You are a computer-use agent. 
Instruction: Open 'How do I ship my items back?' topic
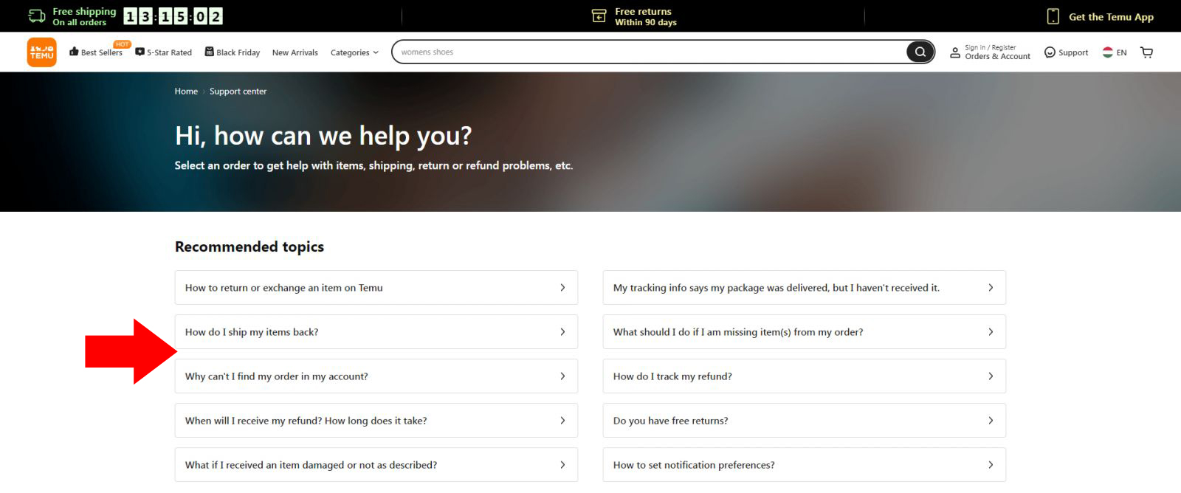click(376, 332)
